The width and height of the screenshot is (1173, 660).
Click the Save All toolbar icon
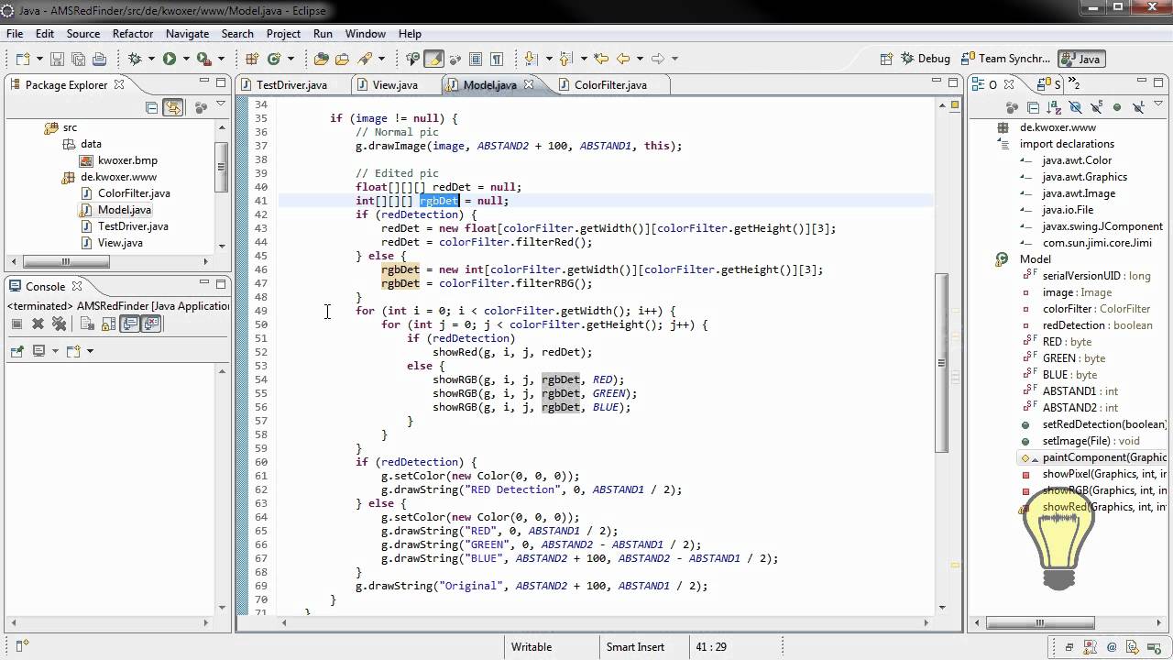(78, 59)
